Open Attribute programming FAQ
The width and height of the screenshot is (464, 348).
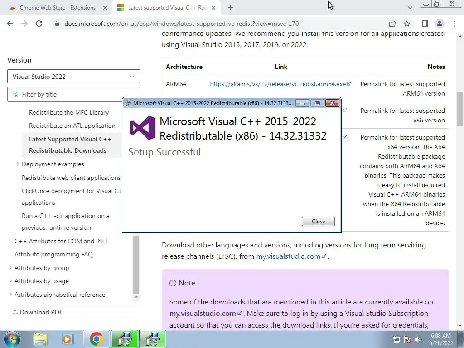point(53,254)
